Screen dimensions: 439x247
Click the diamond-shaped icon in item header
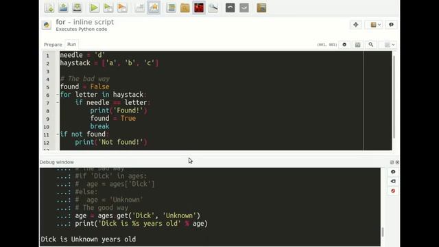click(356, 25)
